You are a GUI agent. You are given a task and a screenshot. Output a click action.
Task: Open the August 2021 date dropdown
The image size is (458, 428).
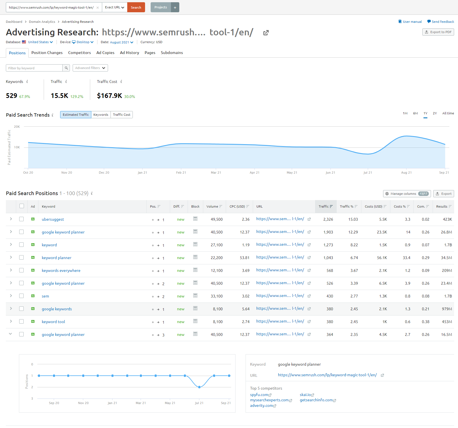(x=122, y=42)
